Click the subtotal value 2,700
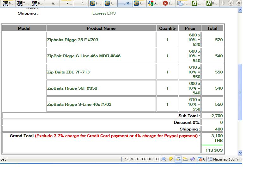This screenshot has width=253, height=190. tap(217, 116)
